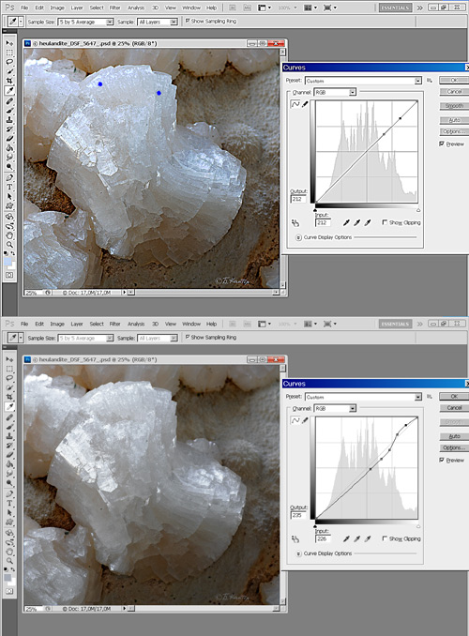Pick white point eyedropper in Curves dialog with Output 235

(368, 538)
